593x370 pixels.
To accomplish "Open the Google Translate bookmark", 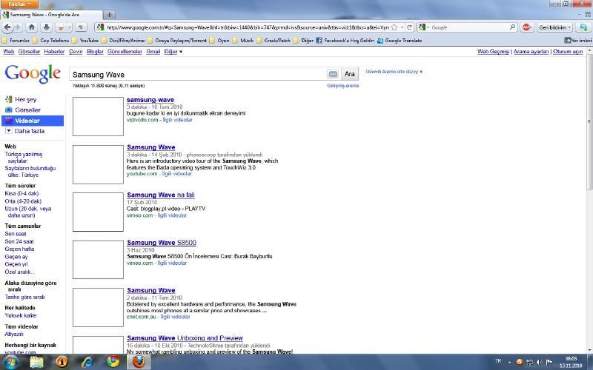I will pyautogui.click(x=400, y=41).
